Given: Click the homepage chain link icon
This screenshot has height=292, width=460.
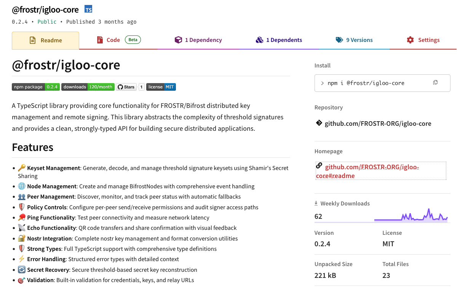Looking at the screenshot, I should (x=319, y=166).
